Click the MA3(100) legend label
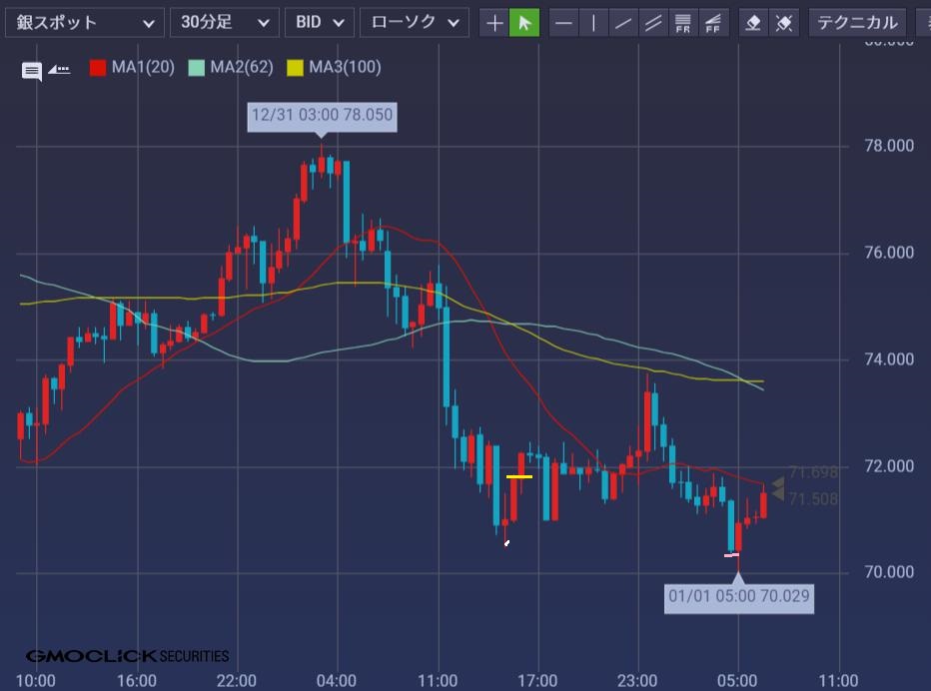 click(345, 68)
